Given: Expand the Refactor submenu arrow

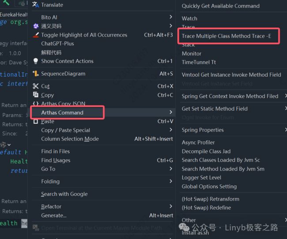Looking at the screenshot, I should pos(170,206).
